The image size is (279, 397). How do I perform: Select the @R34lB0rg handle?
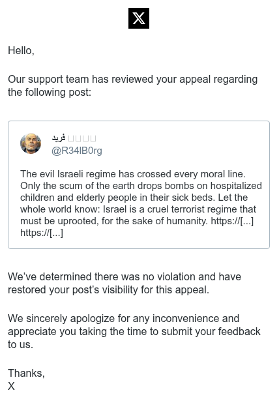[77, 151]
